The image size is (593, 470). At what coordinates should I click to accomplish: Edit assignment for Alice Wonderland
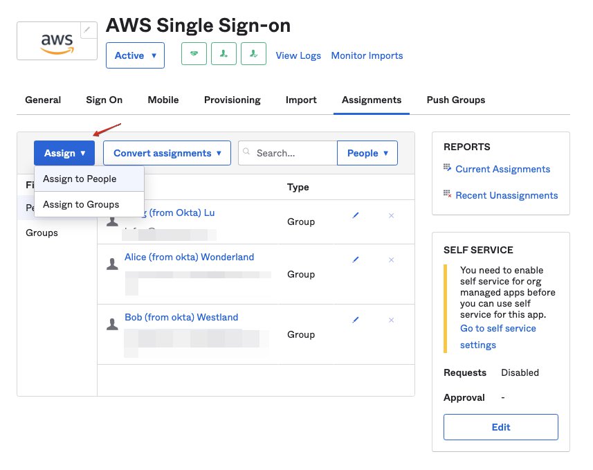[x=356, y=260]
